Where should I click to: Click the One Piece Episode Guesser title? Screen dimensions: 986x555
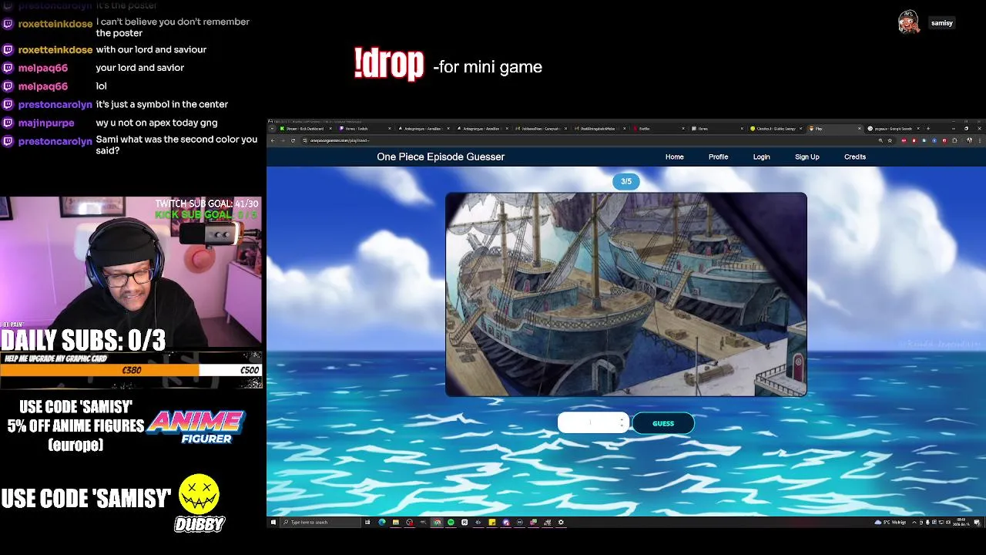pyautogui.click(x=441, y=156)
